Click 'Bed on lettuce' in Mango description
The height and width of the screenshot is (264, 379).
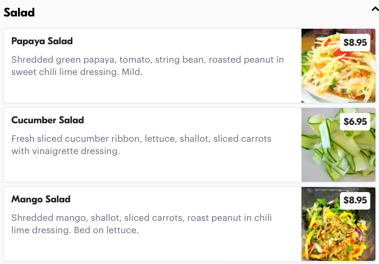pyautogui.click(x=106, y=231)
